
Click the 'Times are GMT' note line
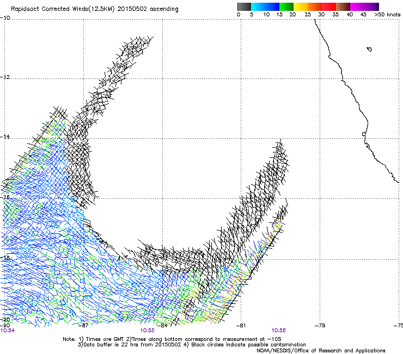(x=172, y=339)
